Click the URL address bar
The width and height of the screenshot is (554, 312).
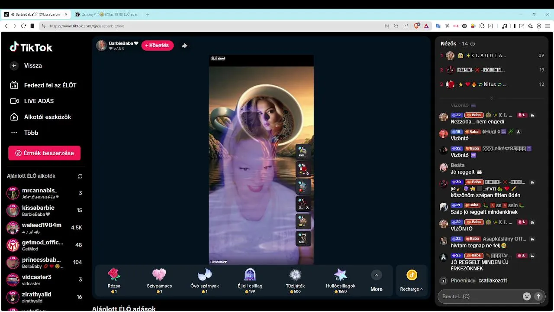pos(212,26)
